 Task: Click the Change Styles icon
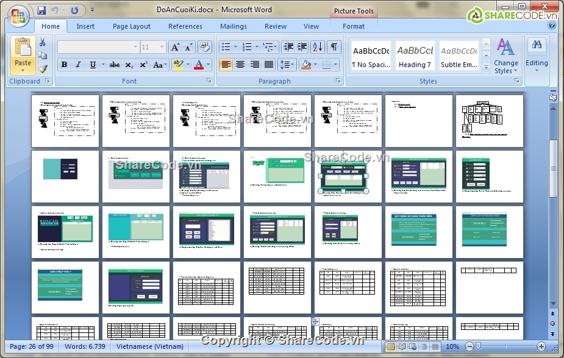point(505,48)
